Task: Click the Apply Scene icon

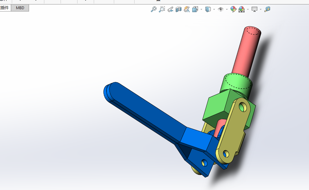Action: (x=242, y=9)
